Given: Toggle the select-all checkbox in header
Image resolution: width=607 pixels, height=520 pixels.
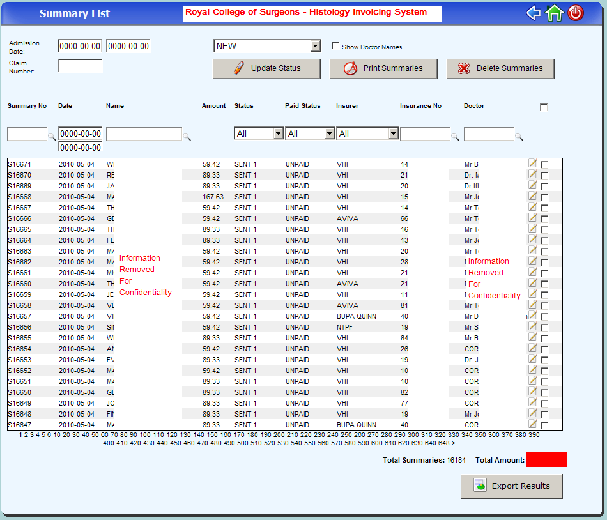Looking at the screenshot, I should point(544,107).
